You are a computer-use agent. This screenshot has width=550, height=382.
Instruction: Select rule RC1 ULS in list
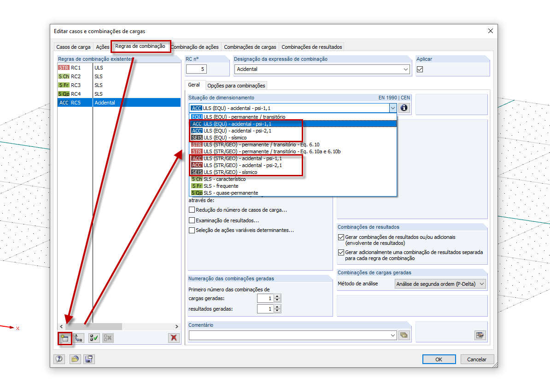click(x=119, y=68)
